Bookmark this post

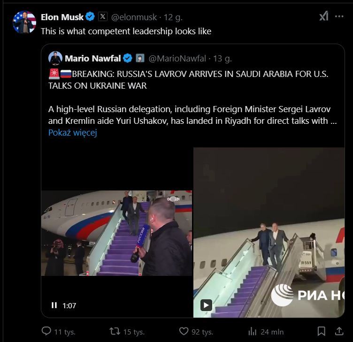tap(321, 331)
